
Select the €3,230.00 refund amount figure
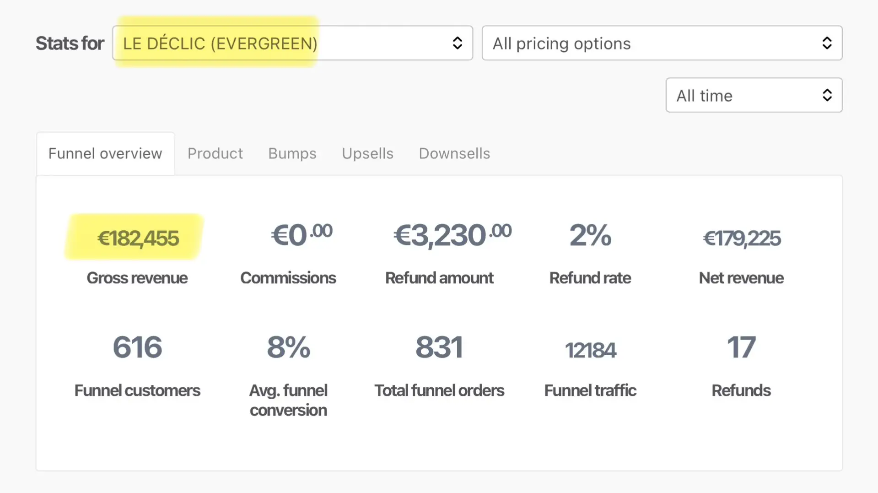[452, 235]
